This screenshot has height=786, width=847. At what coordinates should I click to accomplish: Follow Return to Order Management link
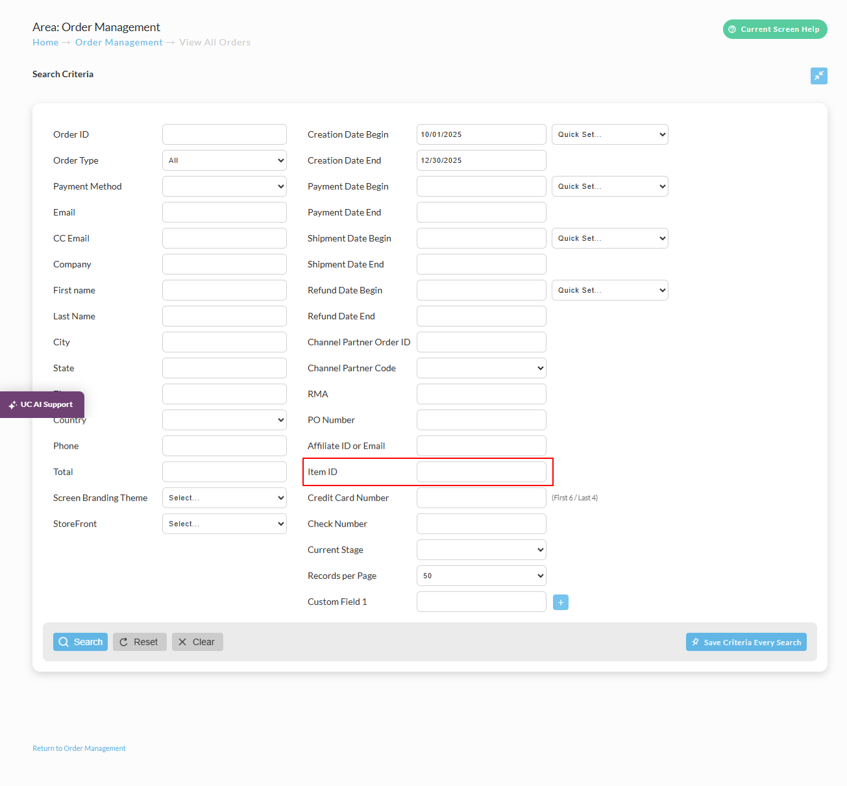coord(79,748)
